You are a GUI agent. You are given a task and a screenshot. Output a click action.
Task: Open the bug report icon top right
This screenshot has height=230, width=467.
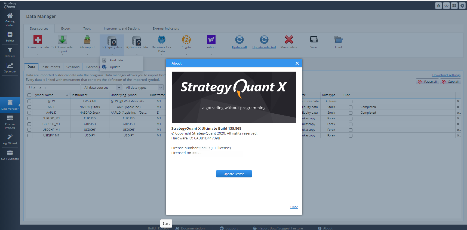438,5
